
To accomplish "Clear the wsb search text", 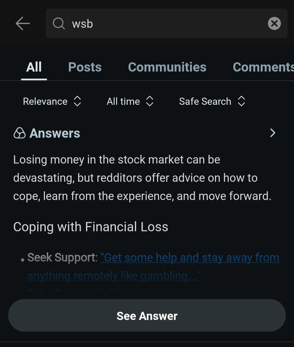I will [274, 23].
